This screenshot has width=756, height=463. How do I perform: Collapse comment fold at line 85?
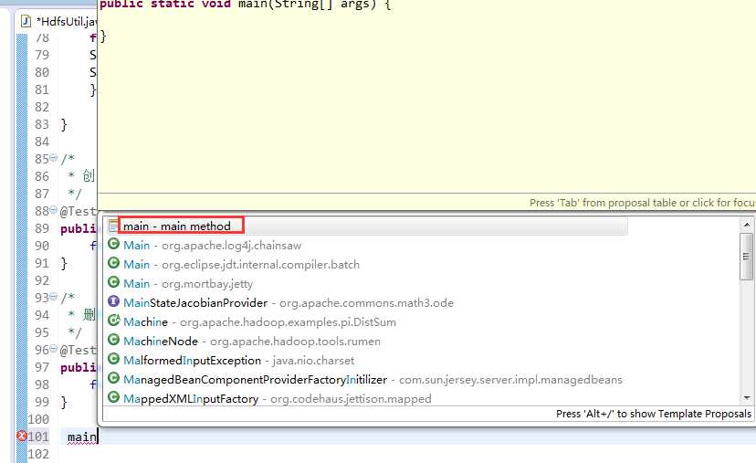click(54, 157)
